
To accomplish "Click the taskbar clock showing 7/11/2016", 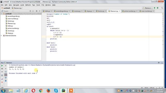I will point(160,91).
